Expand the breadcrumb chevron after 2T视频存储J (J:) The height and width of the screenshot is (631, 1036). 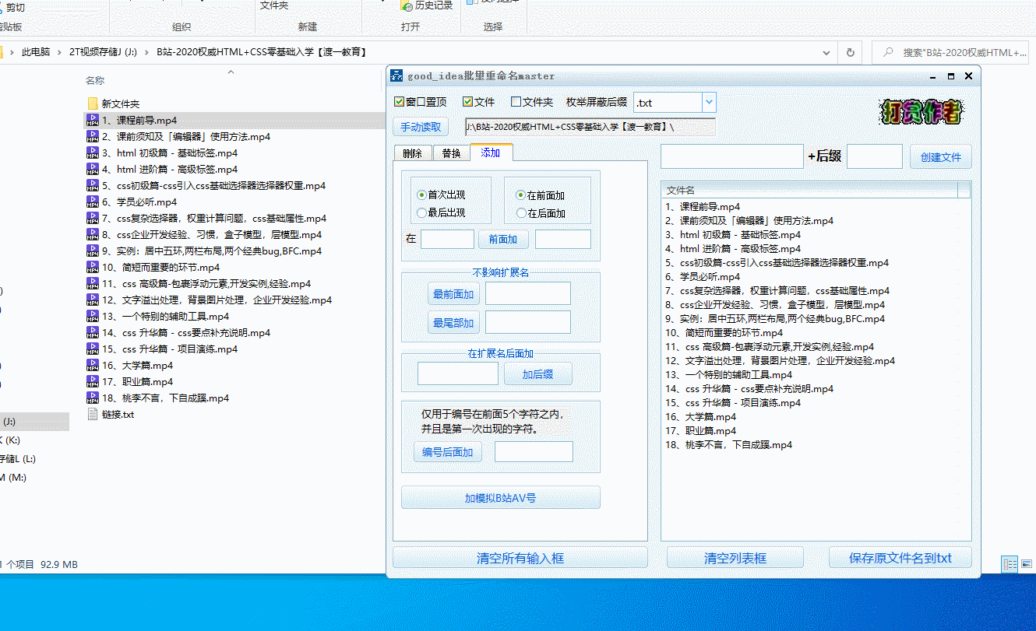(x=146, y=52)
